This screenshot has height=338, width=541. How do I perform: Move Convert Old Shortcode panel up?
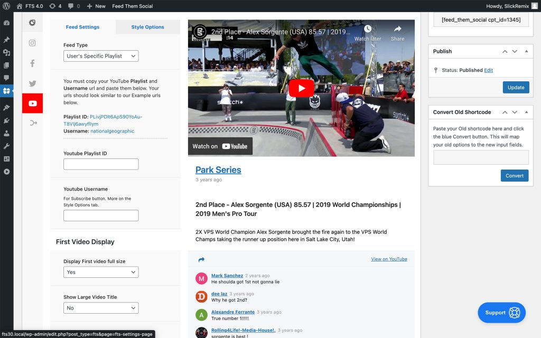(505, 112)
